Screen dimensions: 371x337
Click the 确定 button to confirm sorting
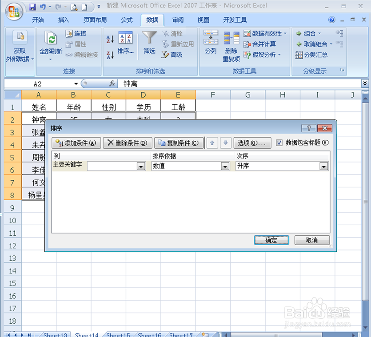[x=271, y=240]
